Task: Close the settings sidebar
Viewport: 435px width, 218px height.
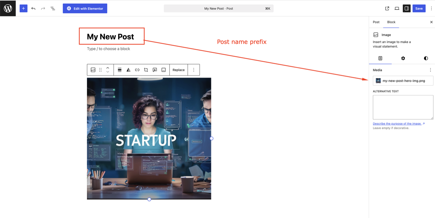Action: click(x=431, y=22)
